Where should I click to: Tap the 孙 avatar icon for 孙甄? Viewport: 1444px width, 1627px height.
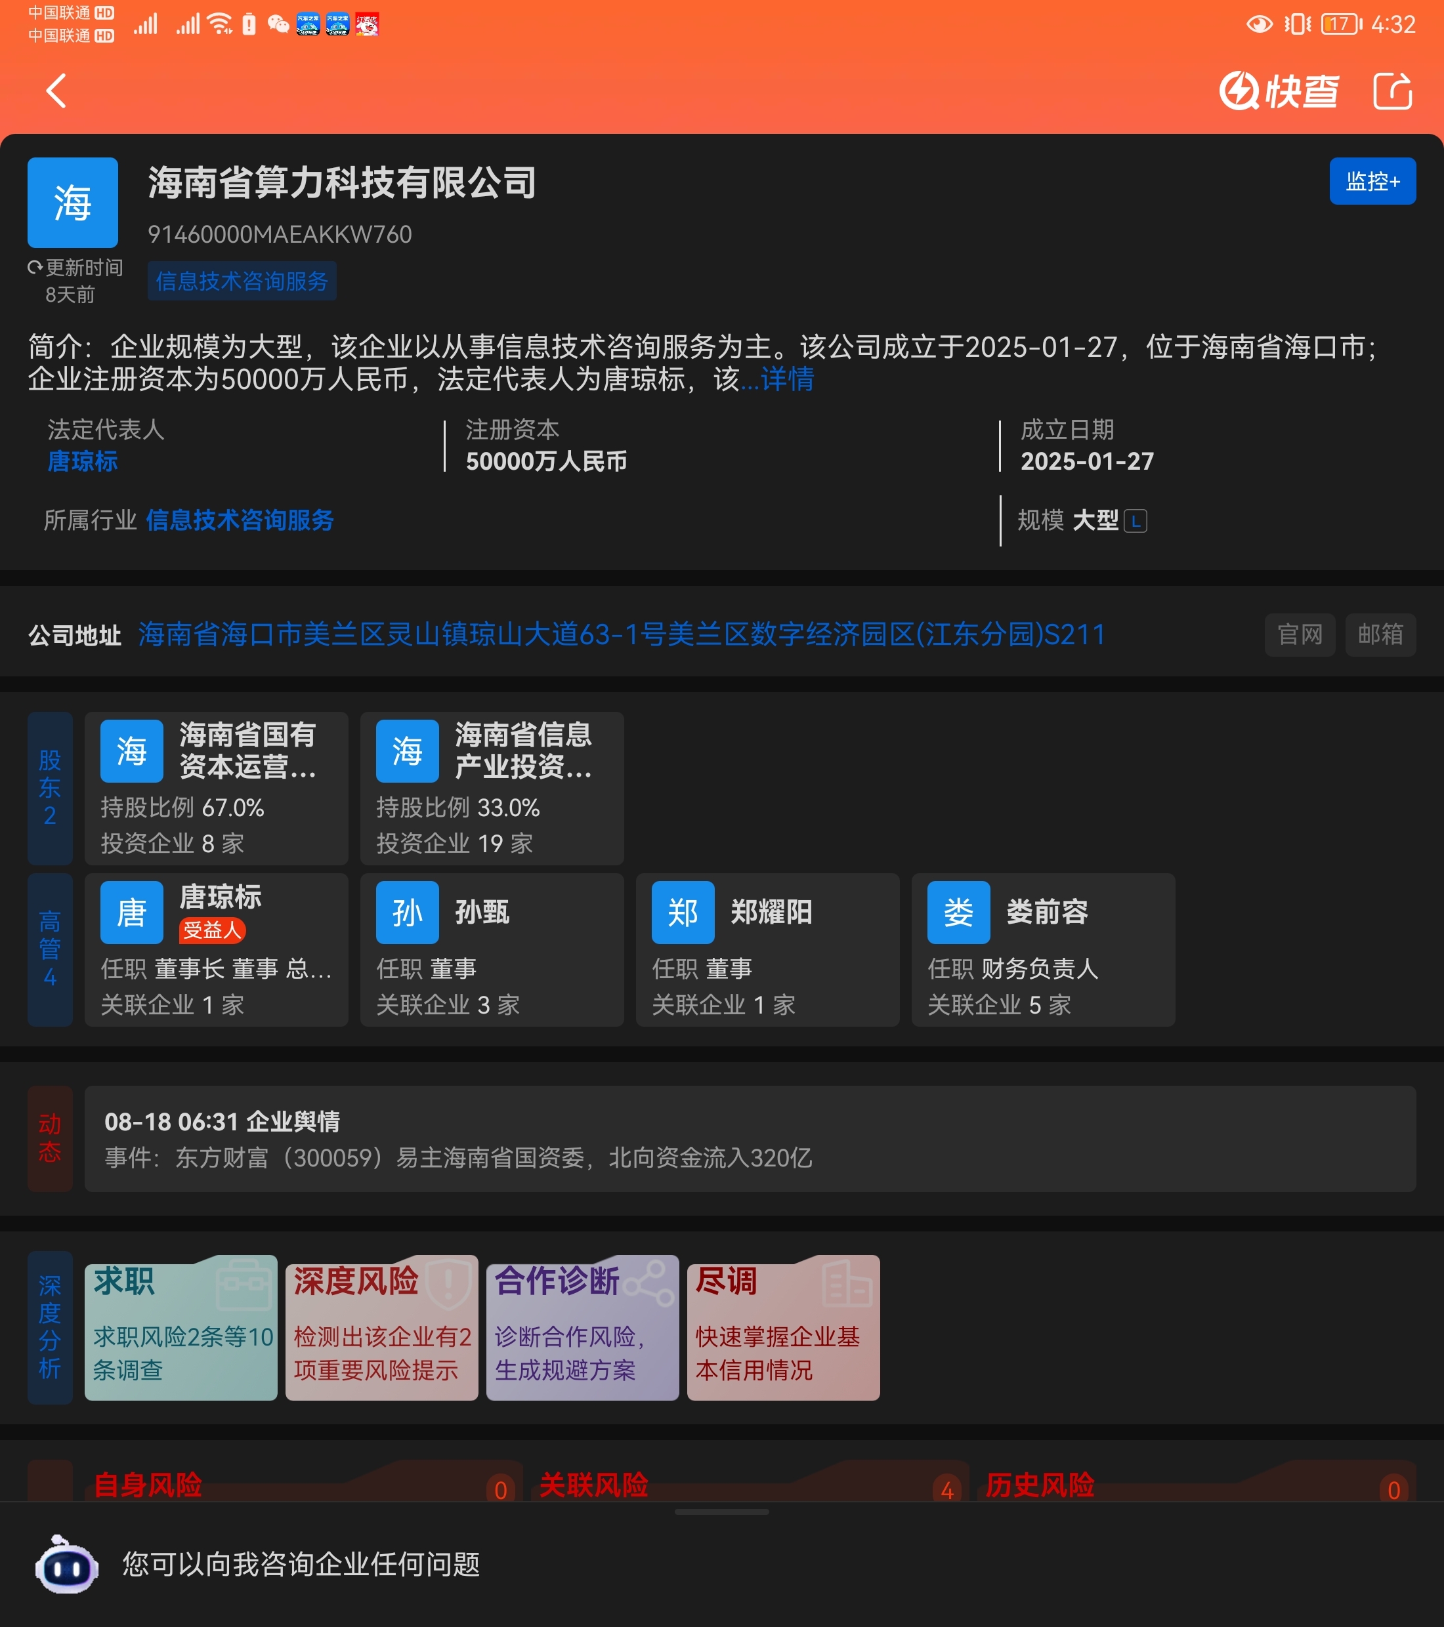click(x=407, y=912)
